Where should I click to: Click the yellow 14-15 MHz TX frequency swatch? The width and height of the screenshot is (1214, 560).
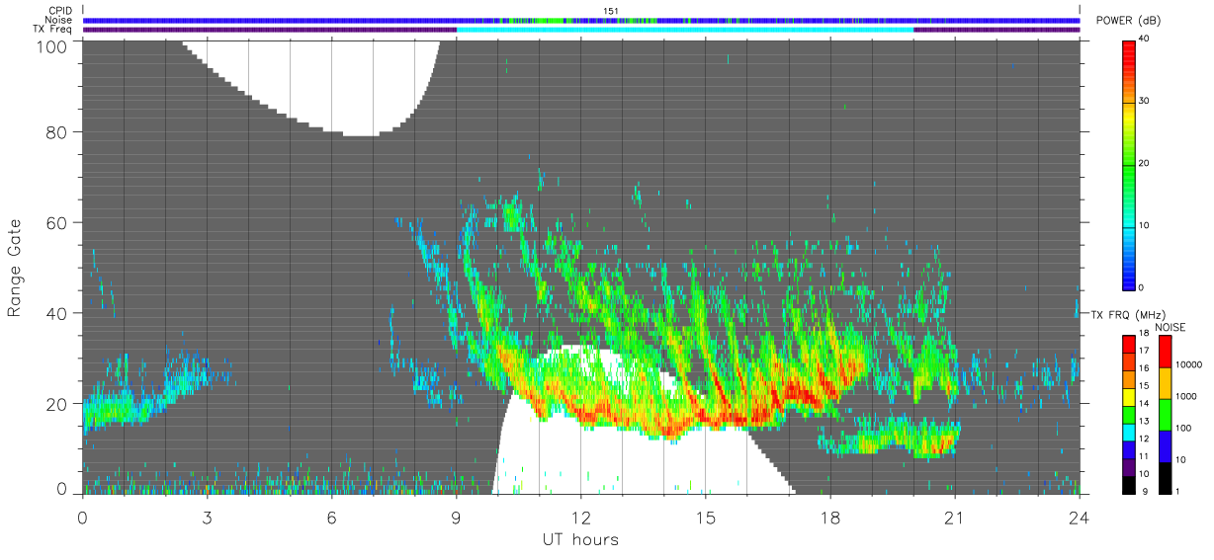coord(1129,397)
